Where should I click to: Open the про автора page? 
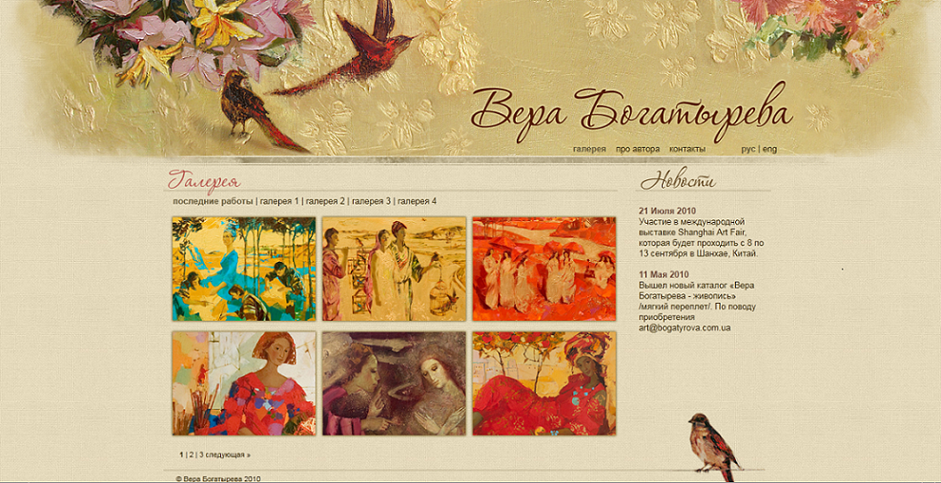coord(637,149)
